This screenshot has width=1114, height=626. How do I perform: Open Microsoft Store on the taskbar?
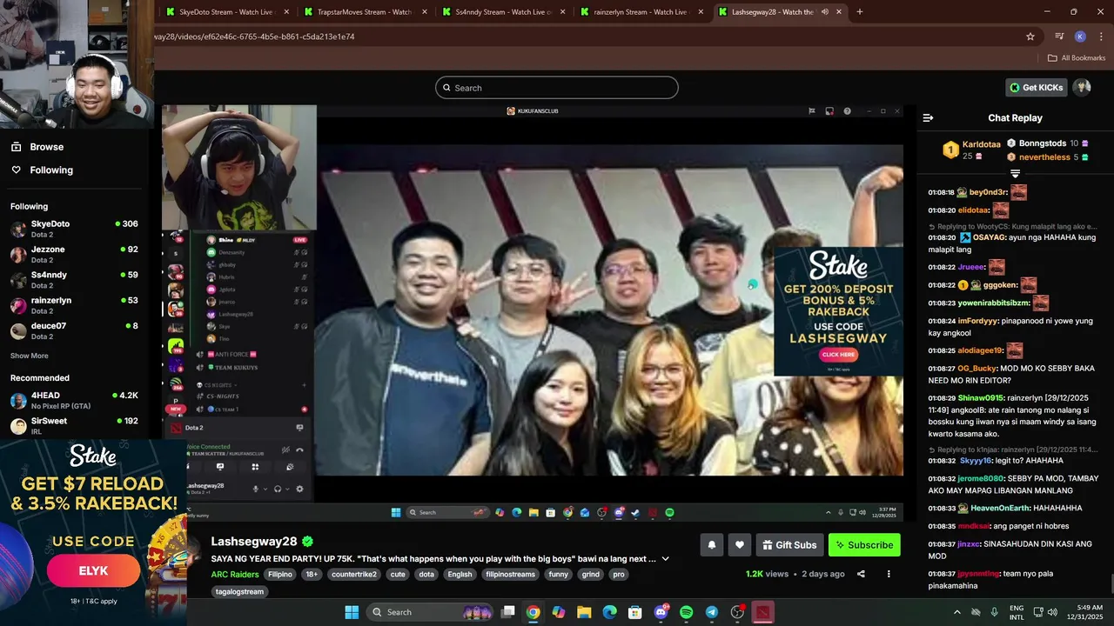(635, 612)
